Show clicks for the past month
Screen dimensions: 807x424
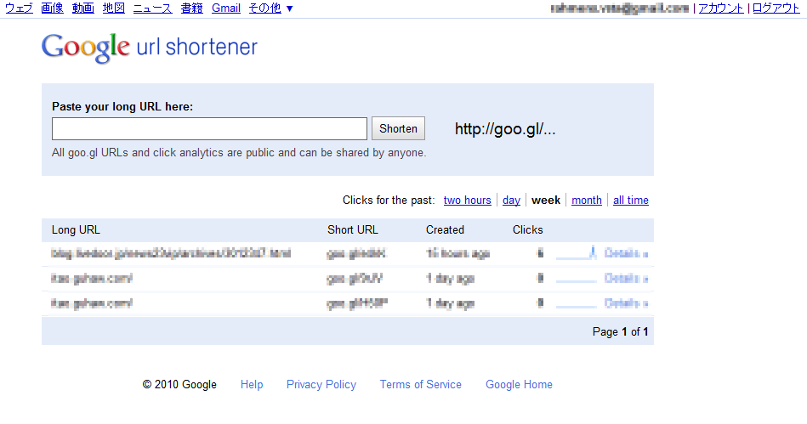pos(586,201)
